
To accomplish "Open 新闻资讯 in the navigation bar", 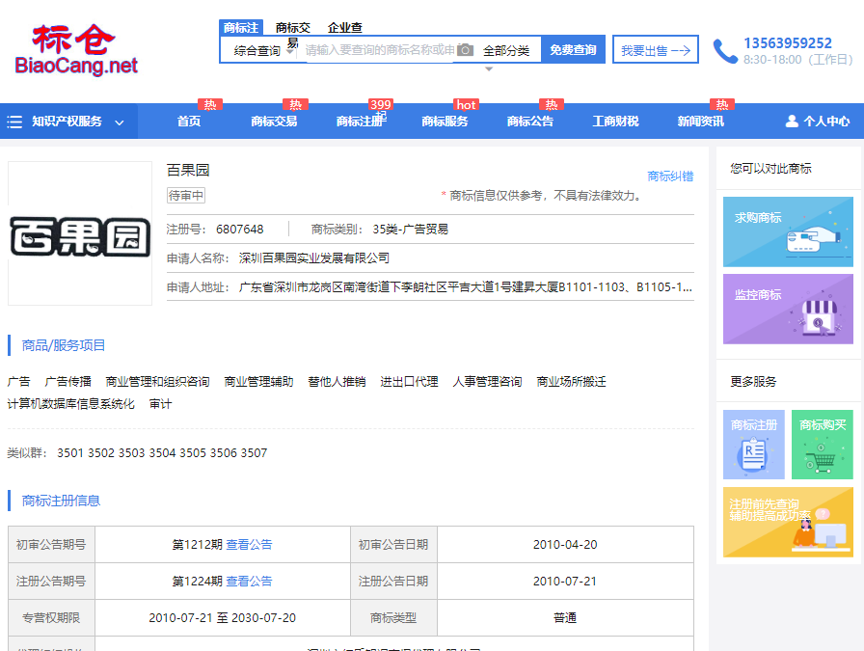I will point(701,122).
